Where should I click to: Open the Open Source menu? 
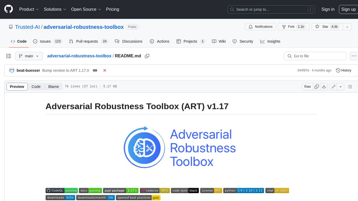[86, 9]
